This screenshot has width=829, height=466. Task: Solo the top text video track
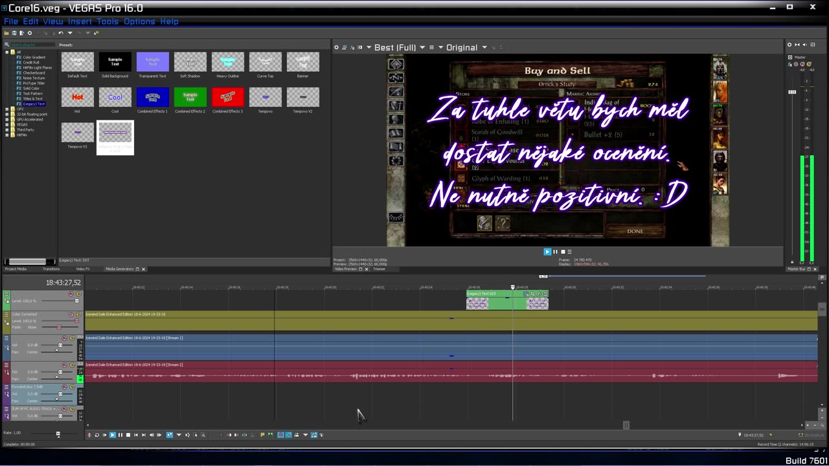(x=79, y=294)
